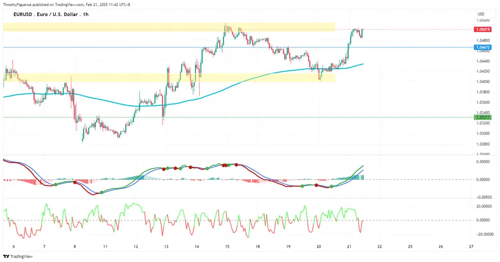Click the -20.00000 label in oscillator pane
500x262 pixels.
point(485,234)
